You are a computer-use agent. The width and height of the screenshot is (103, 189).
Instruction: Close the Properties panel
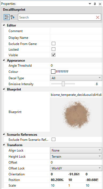coord(100,4)
